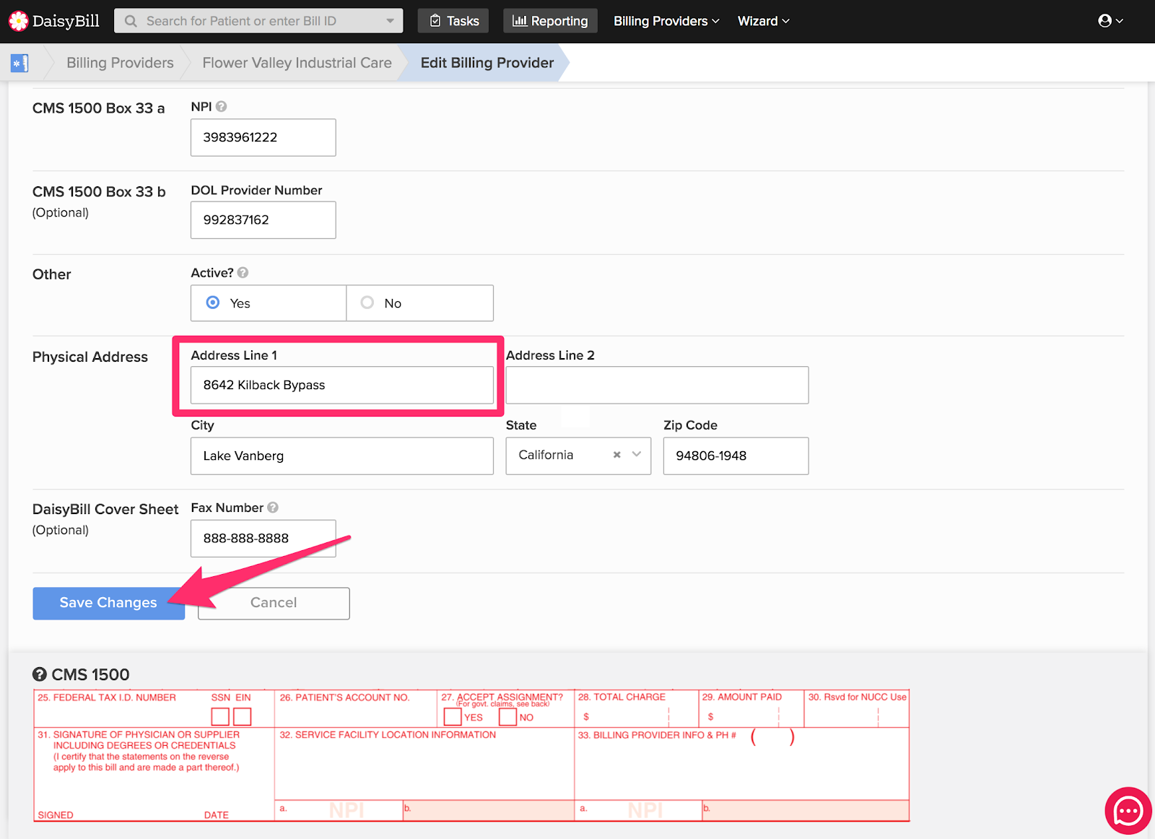Expand the search bar dropdown arrow
This screenshot has height=839, width=1155.
coord(391,21)
